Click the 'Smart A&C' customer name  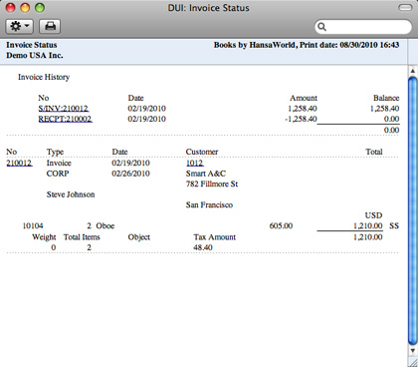tap(206, 174)
